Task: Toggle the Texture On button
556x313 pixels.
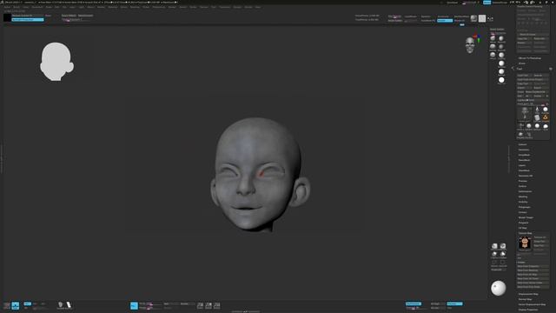Action: point(540,237)
